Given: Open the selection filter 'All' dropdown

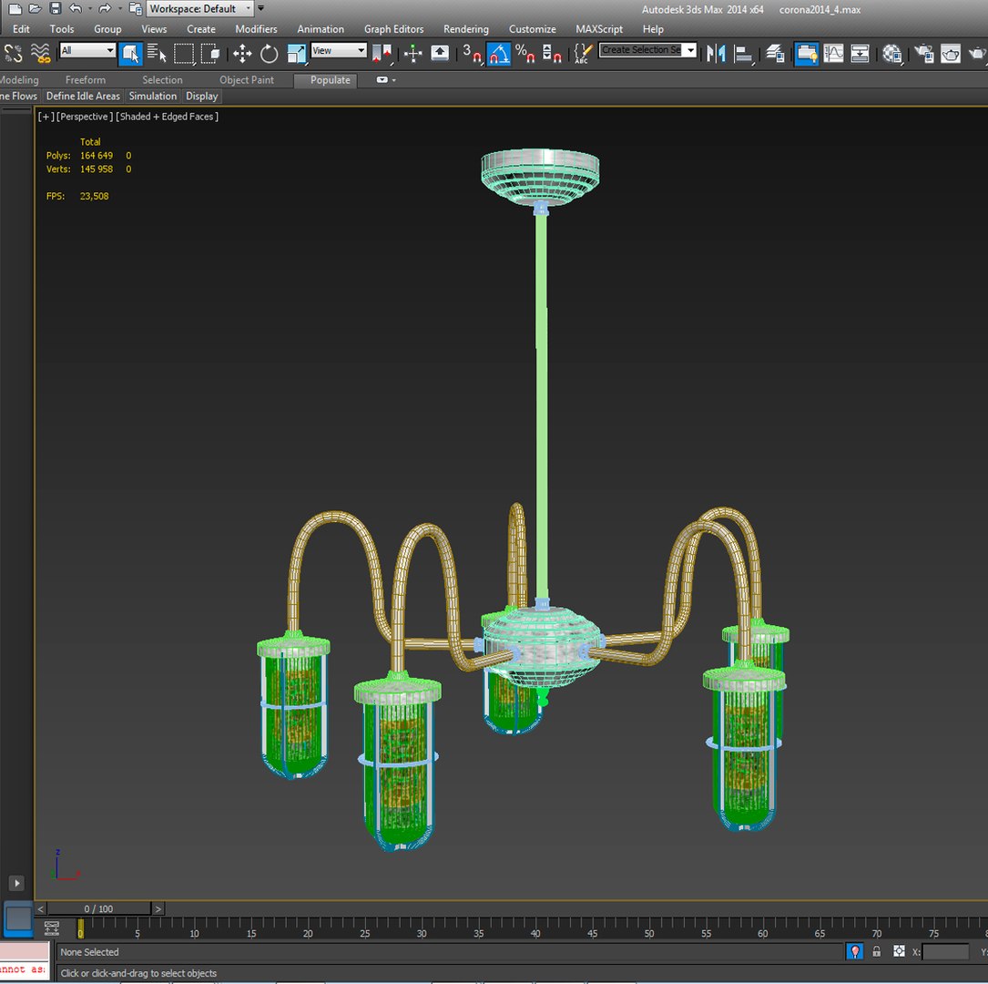Looking at the screenshot, I should (87, 50).
